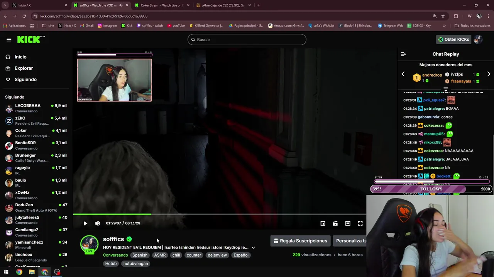Open rageylo channel

36,170
